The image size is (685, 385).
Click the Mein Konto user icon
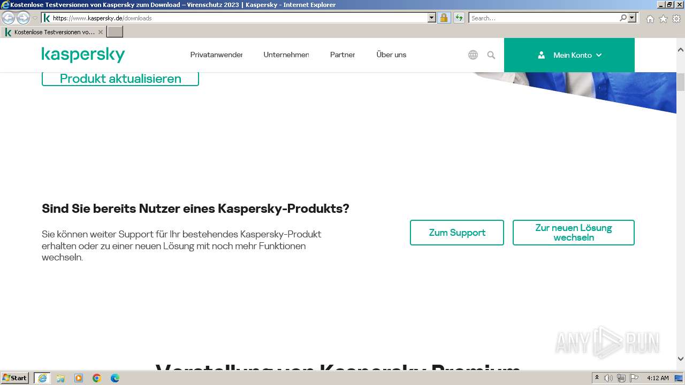point(541,55)
